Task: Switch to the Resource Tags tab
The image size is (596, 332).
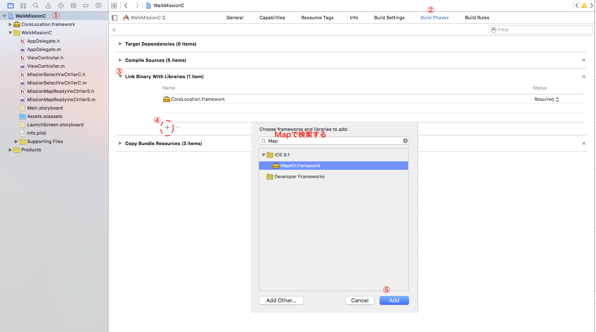Action: (x=317, y=18)
